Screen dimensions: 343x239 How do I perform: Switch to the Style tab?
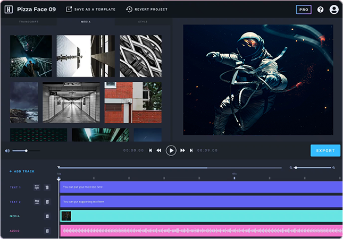point(143,22)
